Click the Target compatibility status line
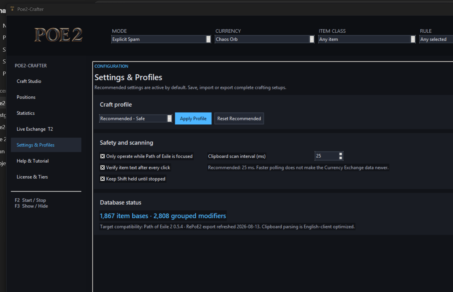The height and width of the screenshot is (292, 453). tap(227, 227)
